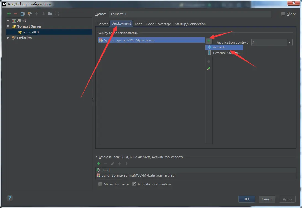Uncheck Activate tool window
This screenshot has width=302, height=208.
click(x=134, y=184)
